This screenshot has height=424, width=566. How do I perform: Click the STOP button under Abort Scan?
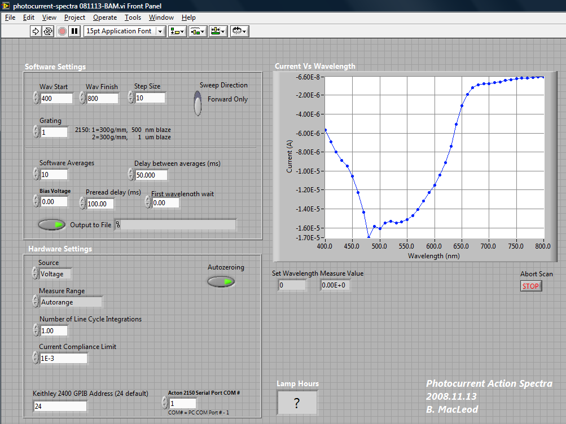530,286
